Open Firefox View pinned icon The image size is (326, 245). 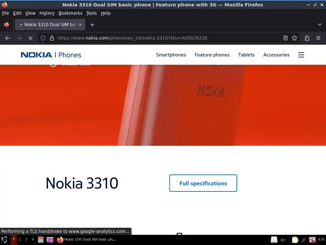click(x=6, y=25)
